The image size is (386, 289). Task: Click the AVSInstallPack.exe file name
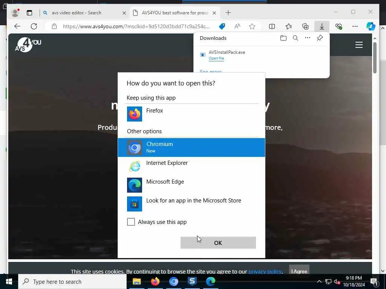227,52
